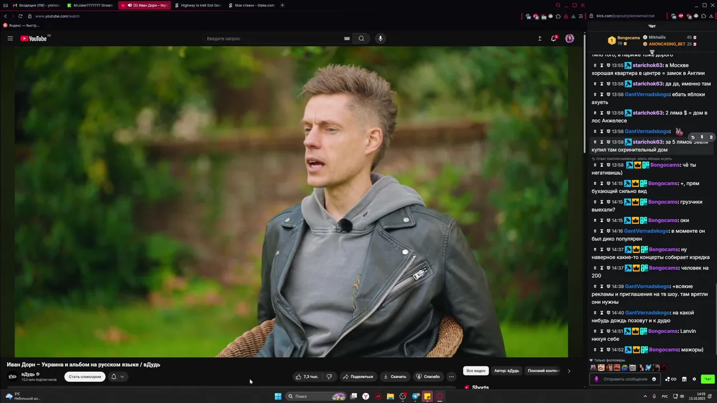
Task: Click the taskbar Поиск search box
Action: tap(315, 396)
